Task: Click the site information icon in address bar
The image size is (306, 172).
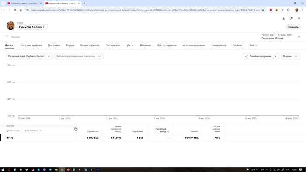Action: click(x=28, y=10)
